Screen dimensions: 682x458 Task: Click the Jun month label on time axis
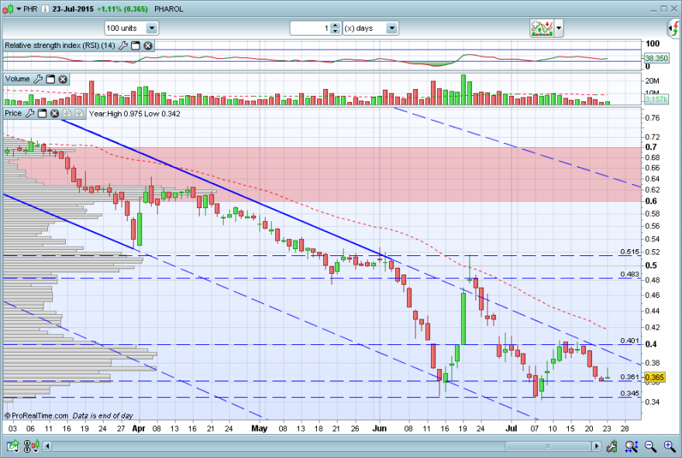click(x=379, y=429)
